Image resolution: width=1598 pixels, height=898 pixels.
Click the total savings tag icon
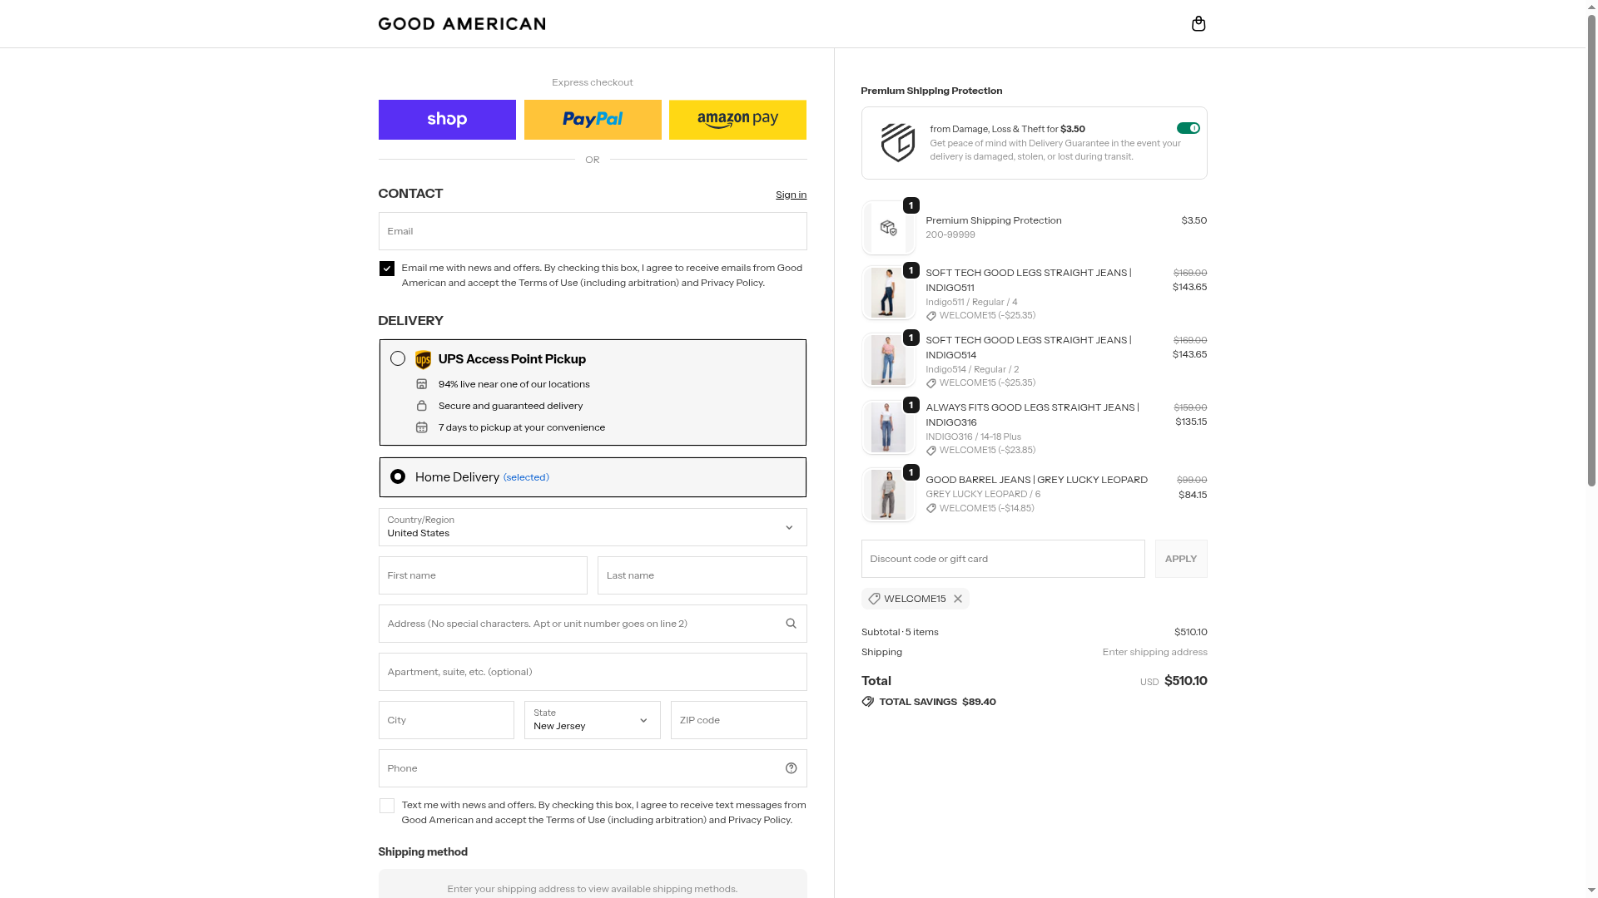click(868, 702)
